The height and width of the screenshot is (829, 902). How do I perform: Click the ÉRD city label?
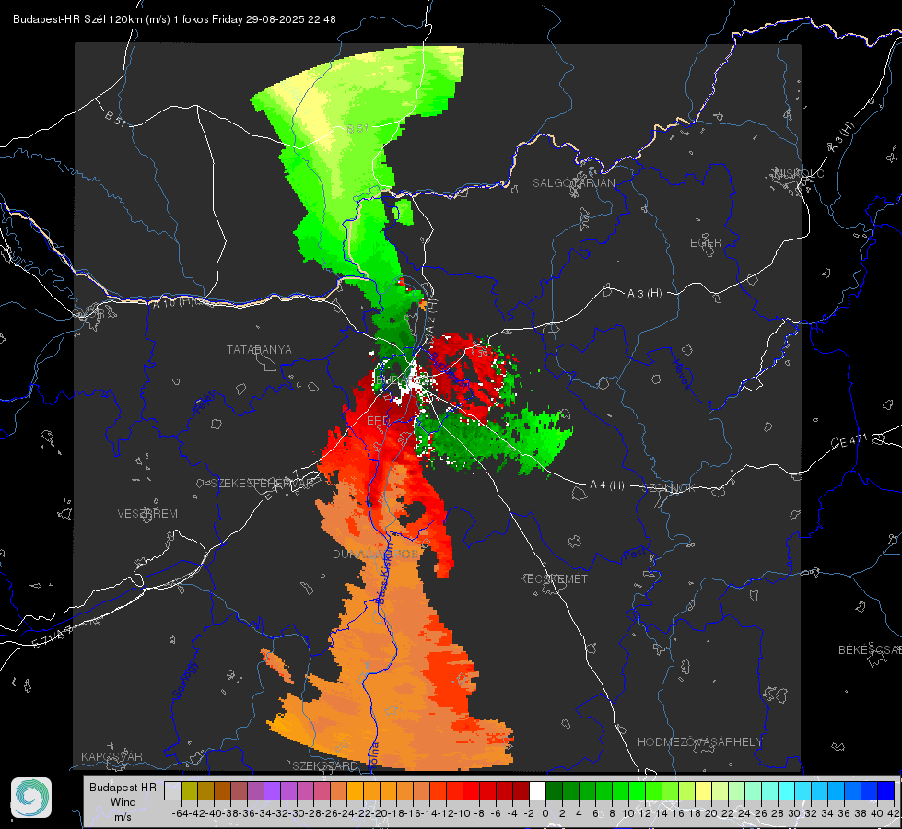[378, 421]
